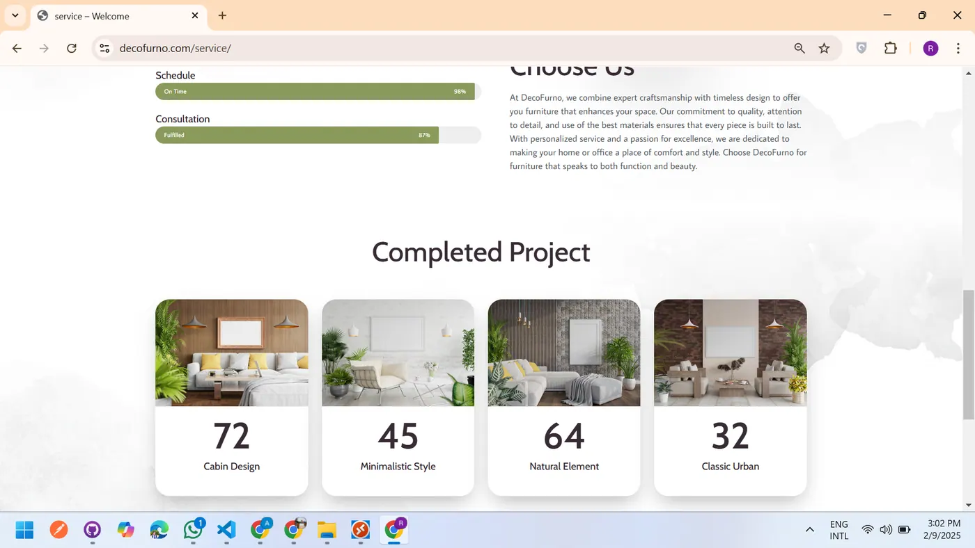Switch to Chrome with the A profile badge
The height and width of the screenshot is (548, 975).
click(x=260, y=530)
